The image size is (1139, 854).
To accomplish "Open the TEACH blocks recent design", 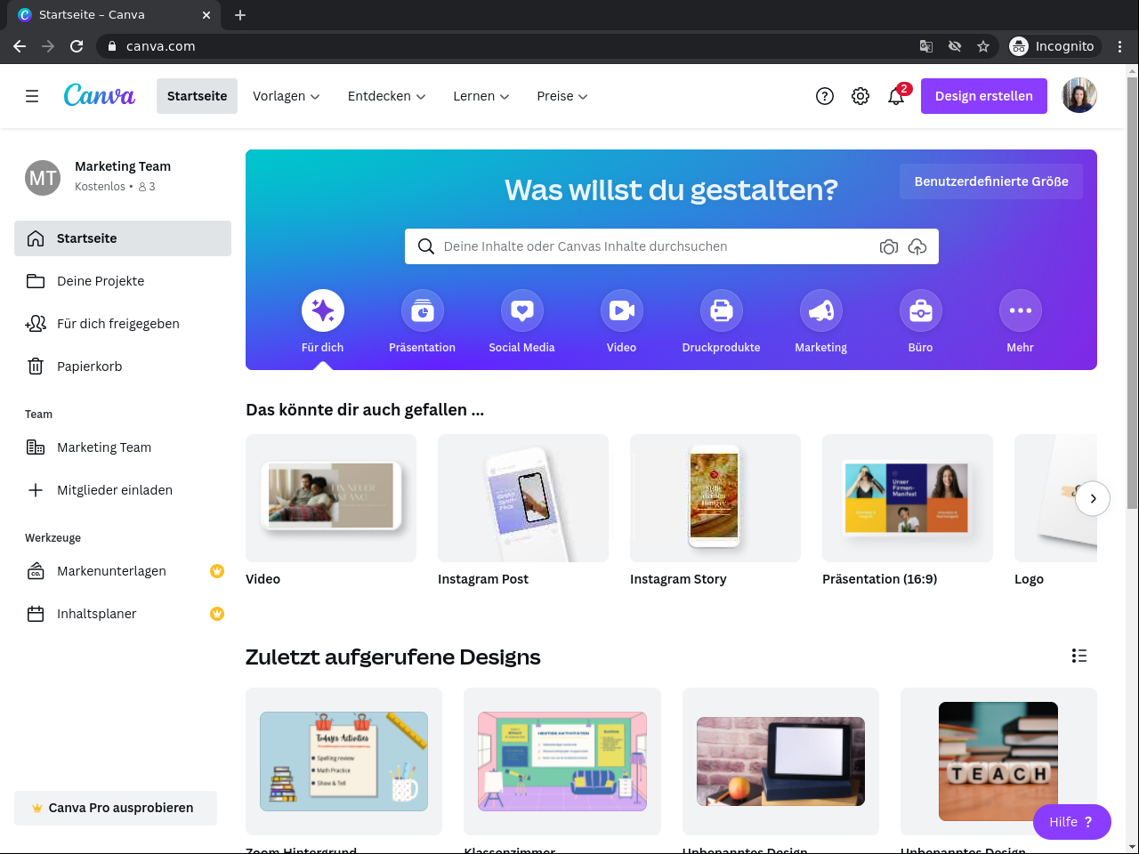I will point(998,761).
